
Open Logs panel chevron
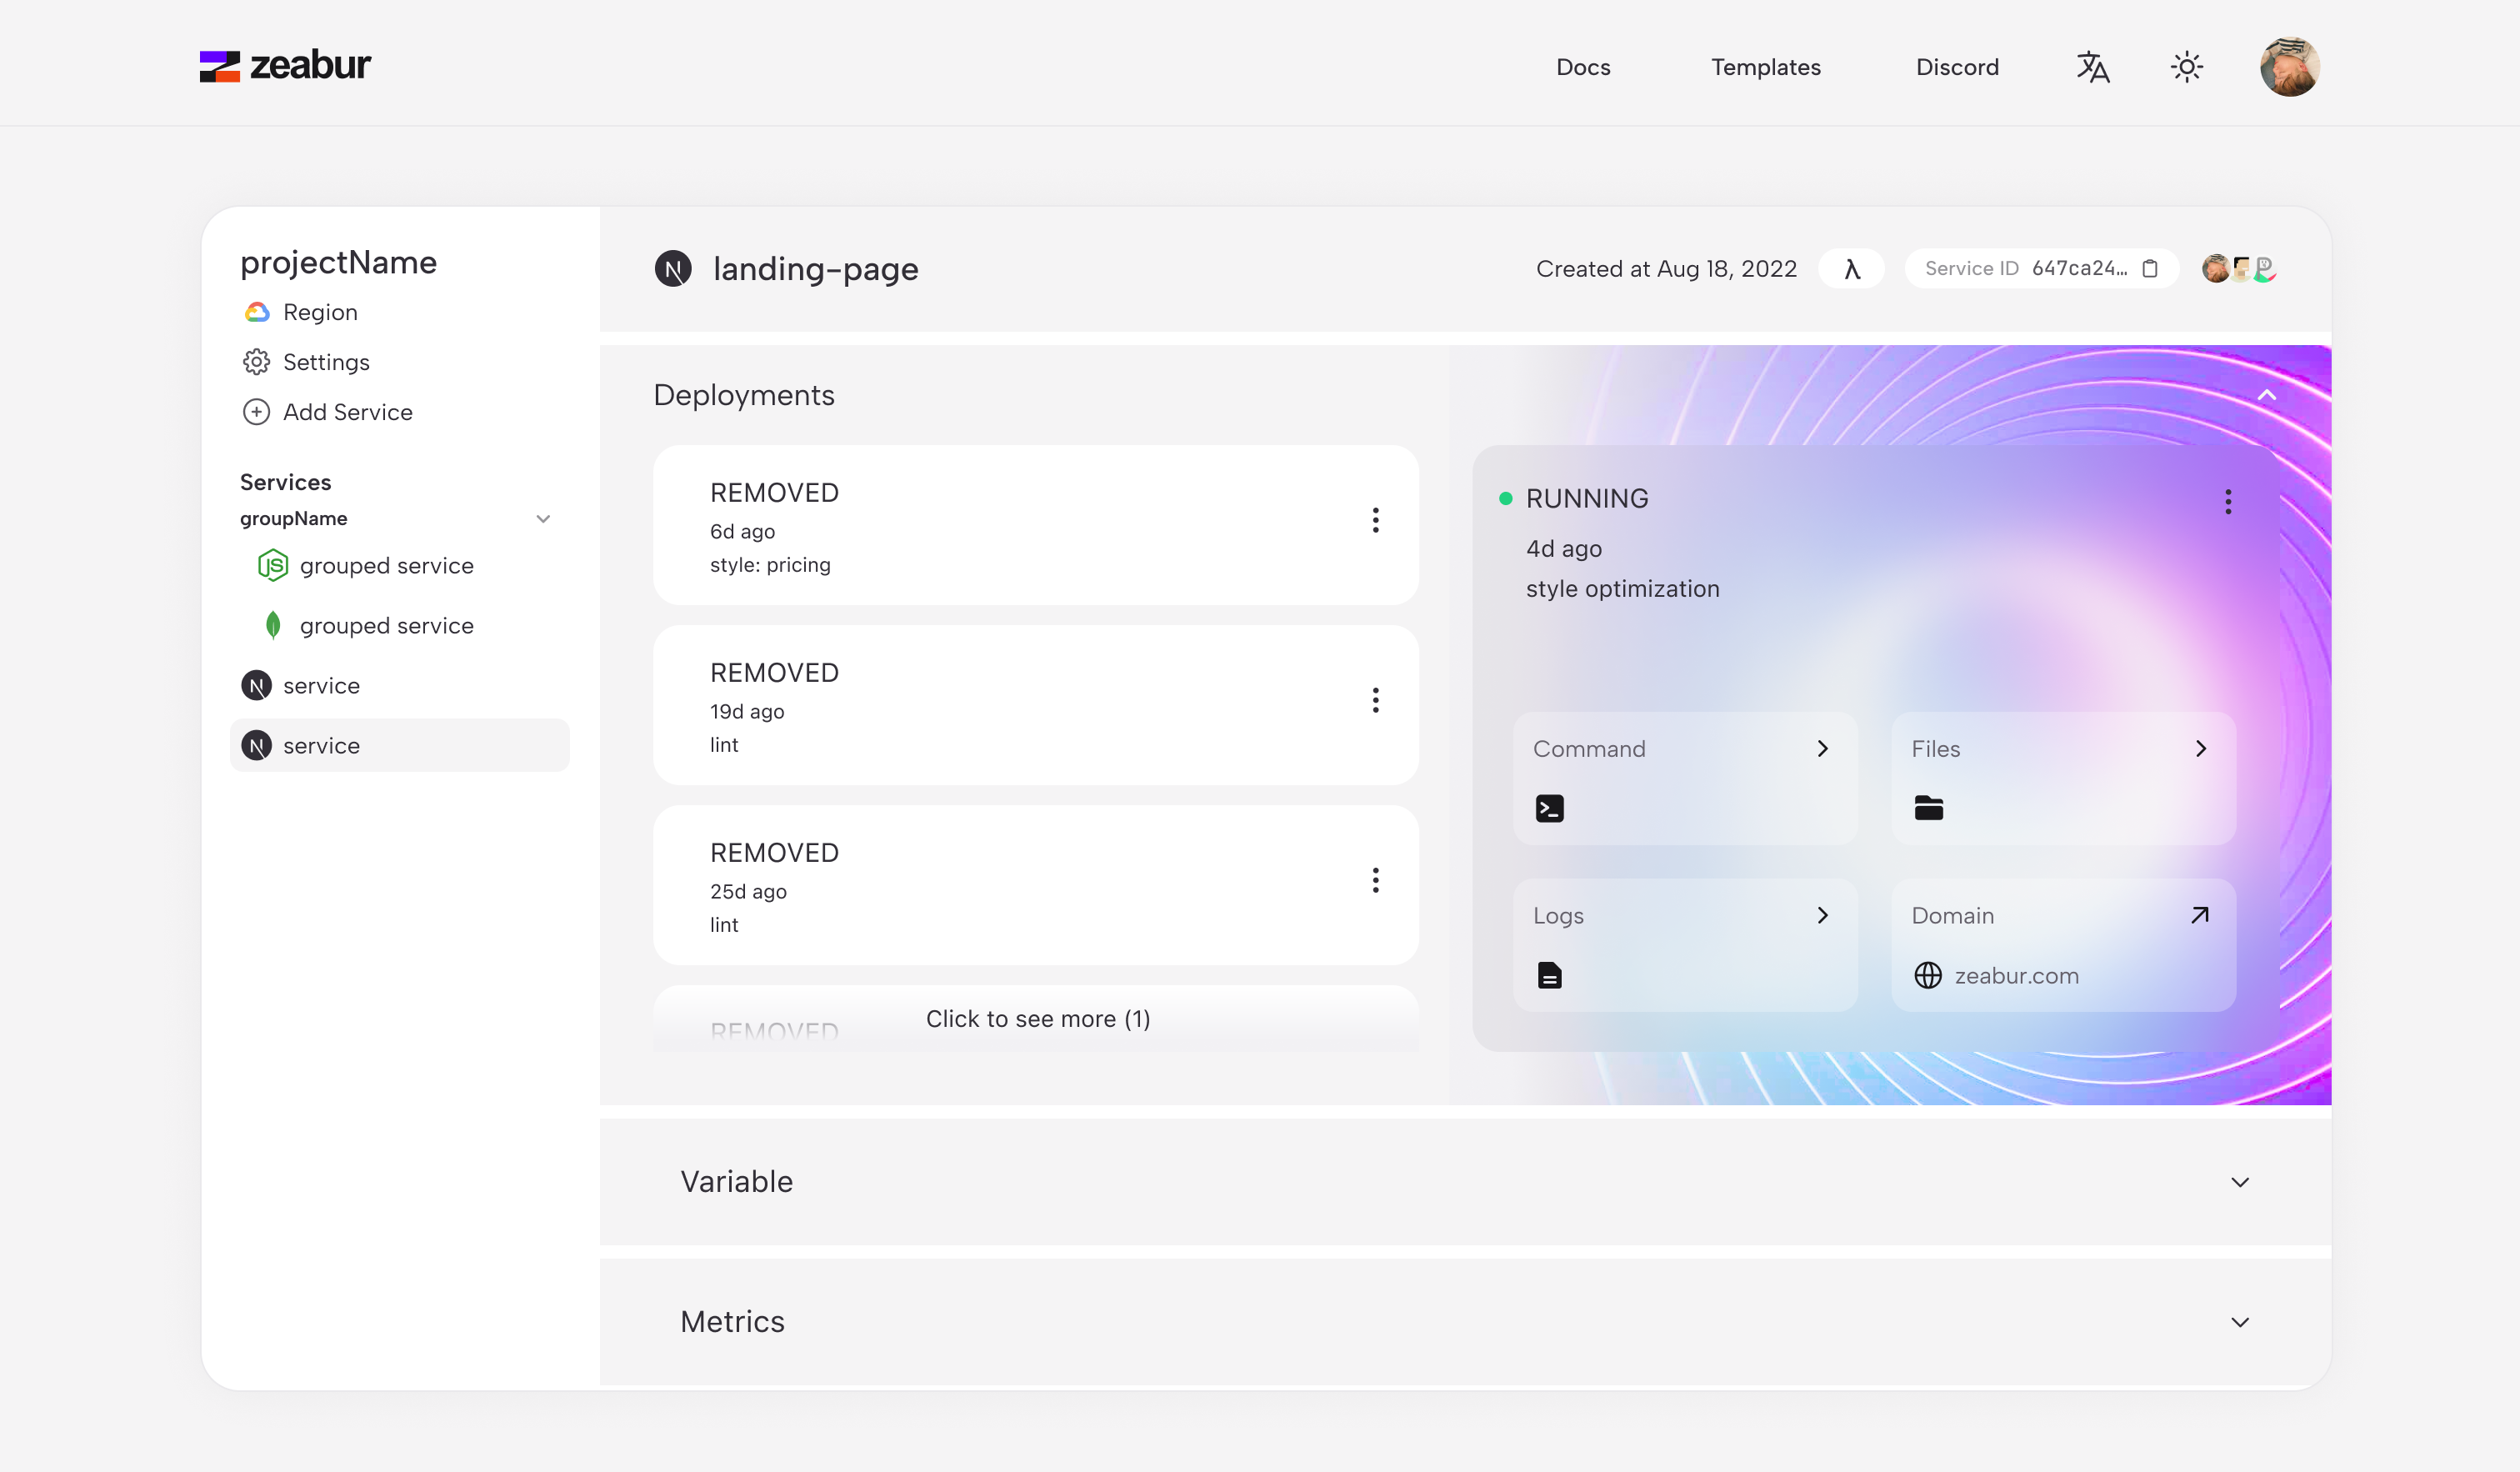[1823, 916]
